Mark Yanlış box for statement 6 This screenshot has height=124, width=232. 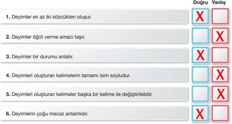pos(220,114)
